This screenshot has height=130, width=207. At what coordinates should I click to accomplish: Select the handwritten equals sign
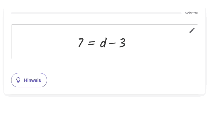click(92, 43)
